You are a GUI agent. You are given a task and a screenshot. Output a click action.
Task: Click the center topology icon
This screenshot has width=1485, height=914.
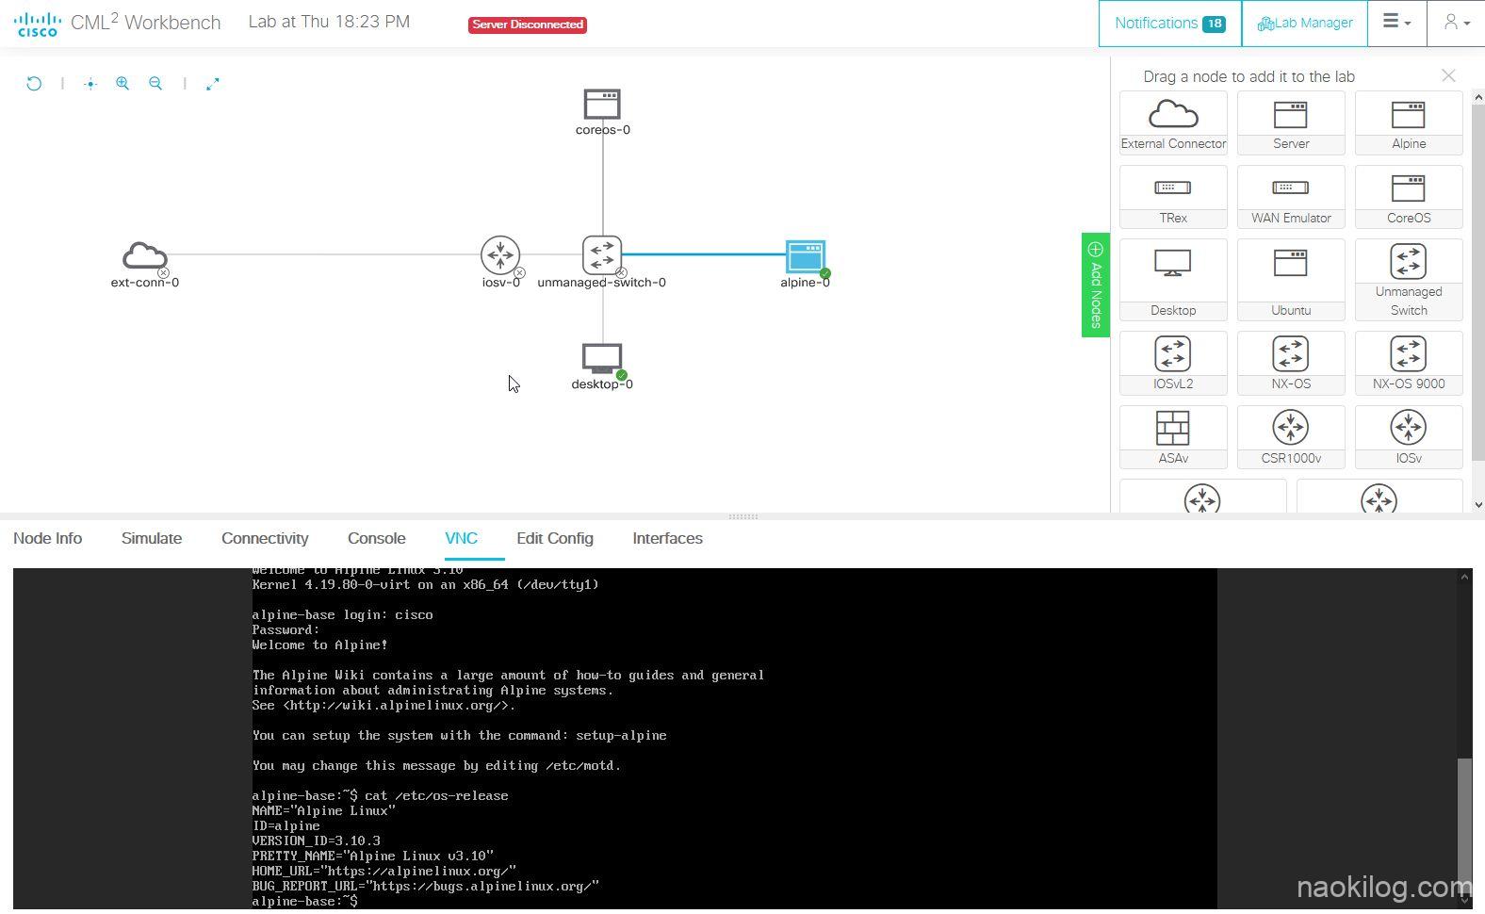(90, 84)
